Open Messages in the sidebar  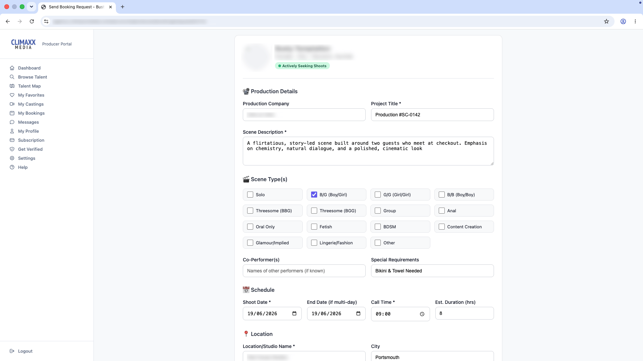coord(28,122)
